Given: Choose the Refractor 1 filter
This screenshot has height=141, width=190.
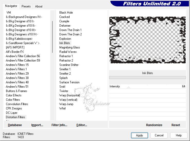Looking at the screenshot, I should click(x=66, y=56).
